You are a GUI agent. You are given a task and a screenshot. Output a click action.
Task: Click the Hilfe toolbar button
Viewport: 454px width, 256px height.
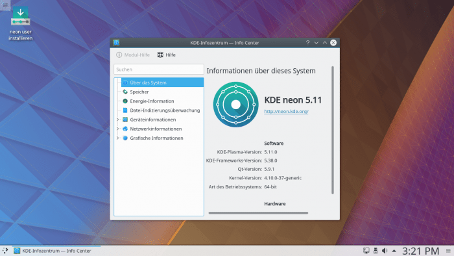click(x=167, y=55)
